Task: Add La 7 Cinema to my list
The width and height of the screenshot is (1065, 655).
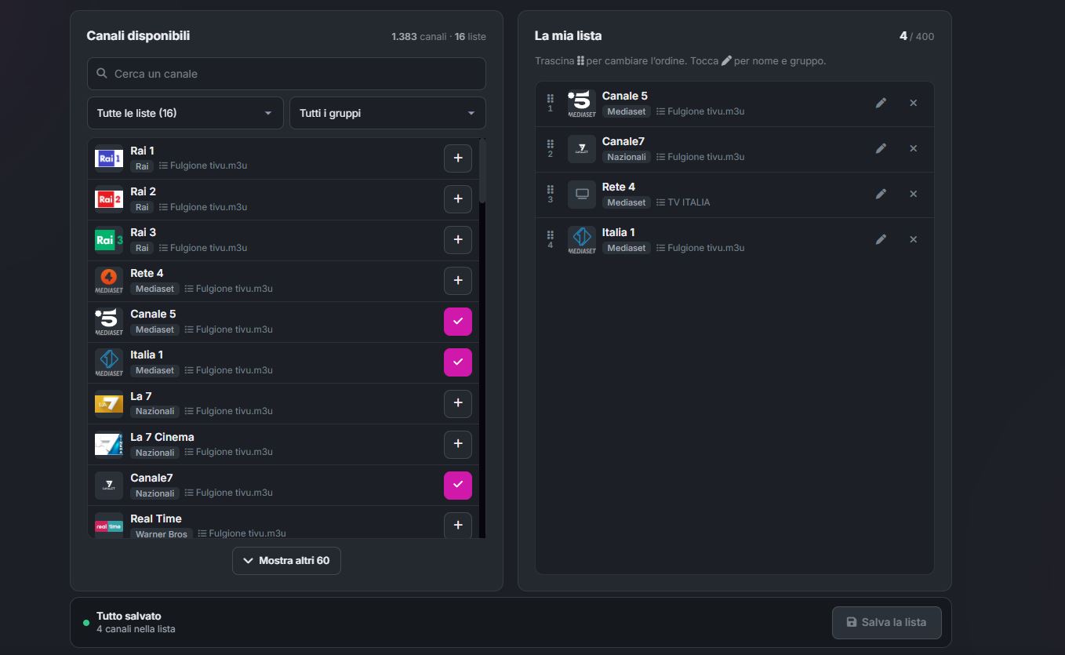Action: pyautogui.click(x=458, y=444)
